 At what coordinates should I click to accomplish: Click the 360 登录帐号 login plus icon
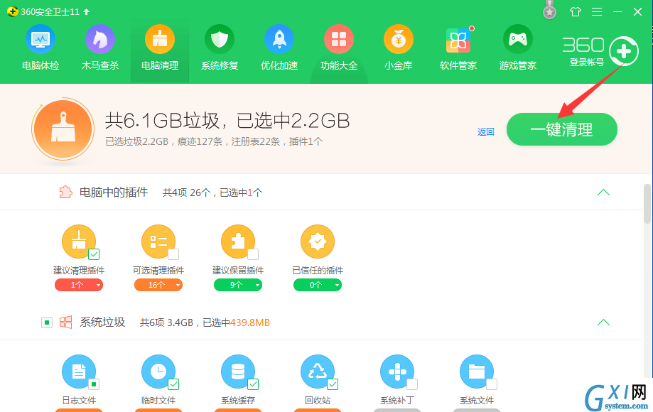pos(623,52)
